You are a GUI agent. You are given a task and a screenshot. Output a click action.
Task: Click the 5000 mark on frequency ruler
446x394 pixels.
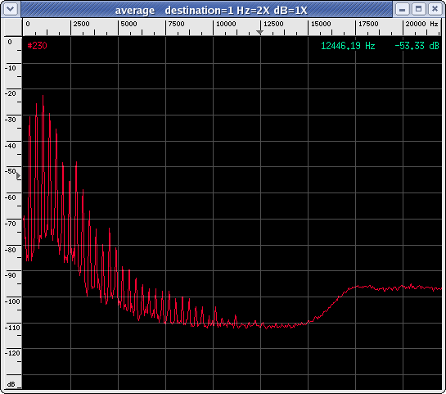(x=128, y=24)
